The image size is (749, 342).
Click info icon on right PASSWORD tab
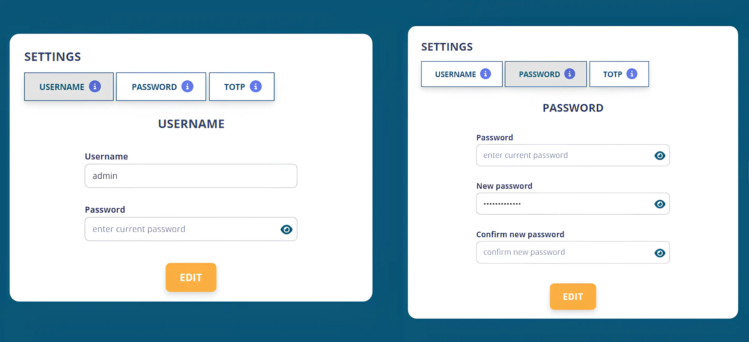569,74
